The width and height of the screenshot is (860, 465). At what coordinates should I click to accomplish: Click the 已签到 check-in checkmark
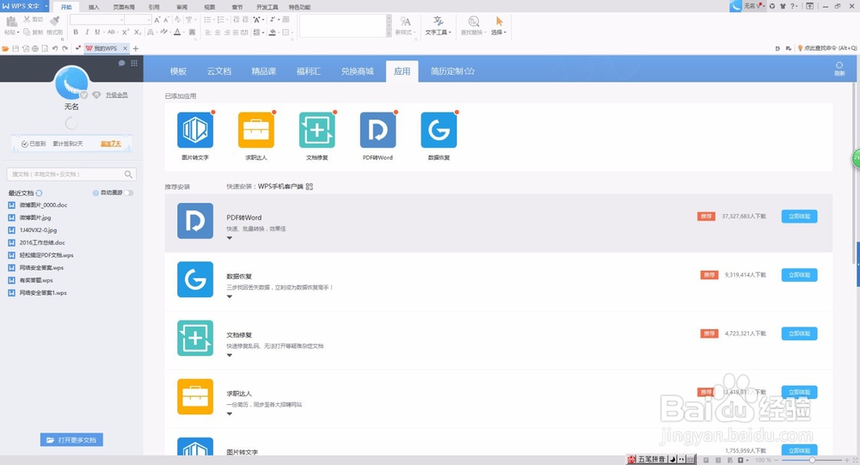pyautogui.click(x=25, y=144)
